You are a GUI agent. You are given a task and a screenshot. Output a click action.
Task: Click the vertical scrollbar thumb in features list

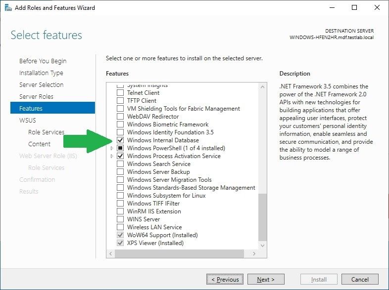click(x=262, y=217)
